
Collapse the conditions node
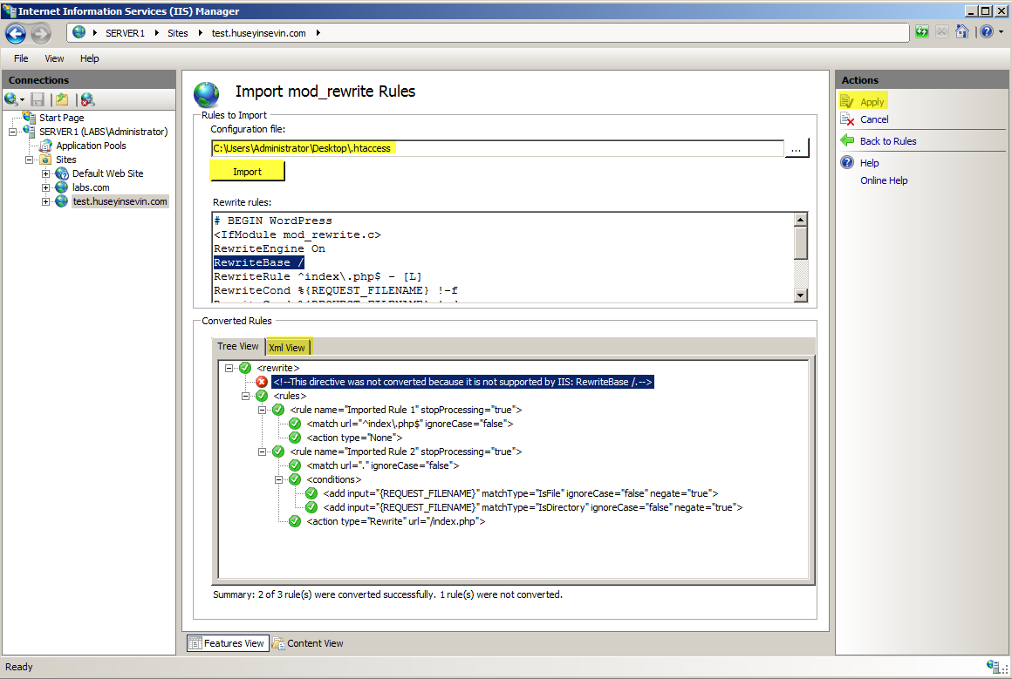click(x=279, y=479)
